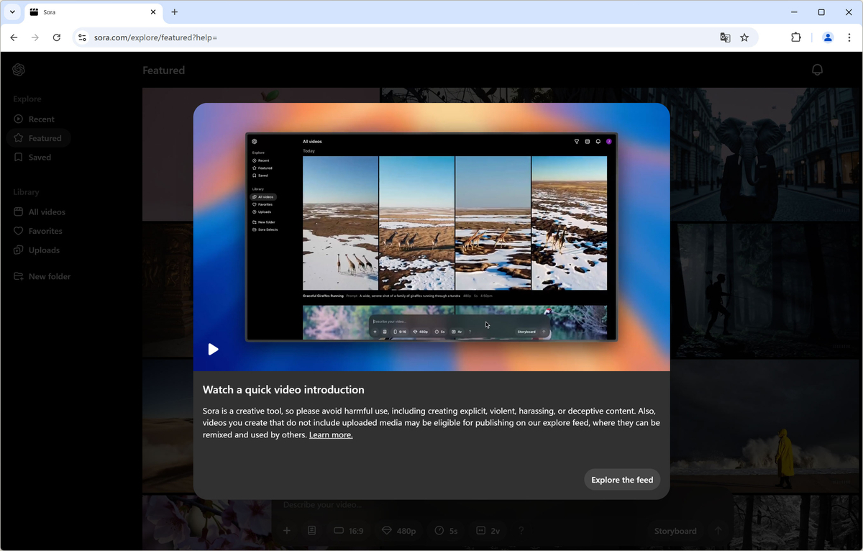
Task: Open the 16:9 aspect ratio dropdown
Action: click(349, 531)
